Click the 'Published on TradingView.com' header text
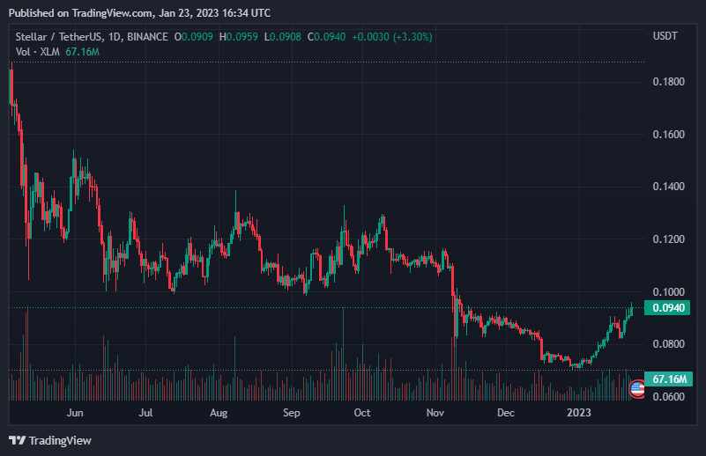 80,13
